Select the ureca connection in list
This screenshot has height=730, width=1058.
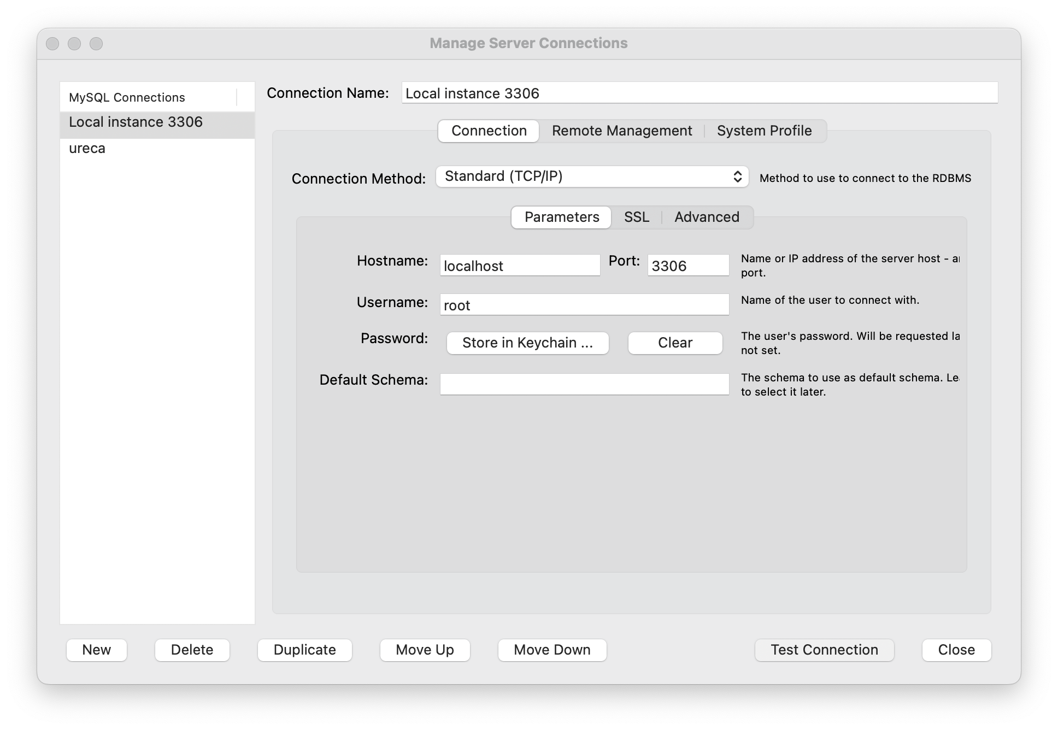[87, 149]
